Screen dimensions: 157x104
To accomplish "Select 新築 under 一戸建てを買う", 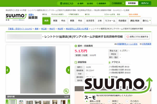I will pos(72,21).
